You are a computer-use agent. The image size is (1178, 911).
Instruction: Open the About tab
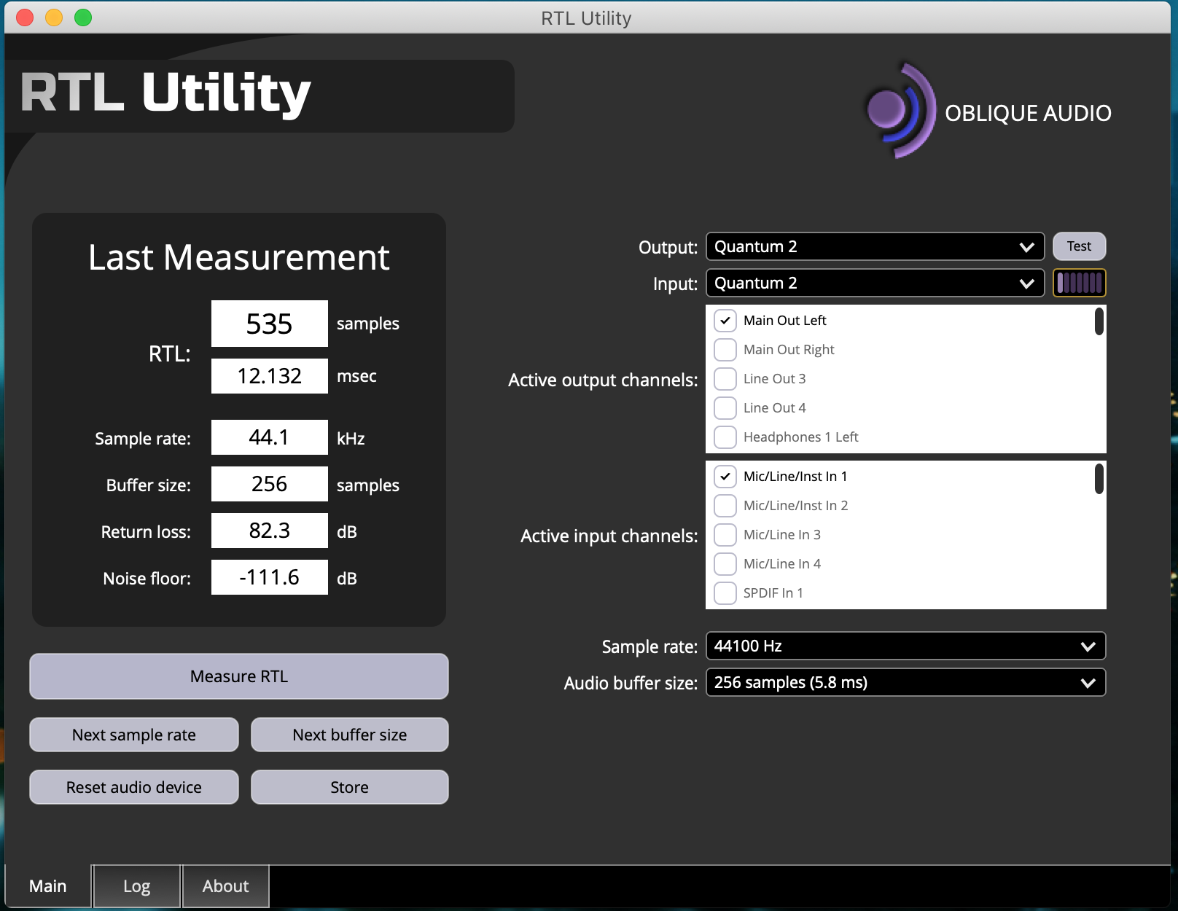(225, 886)
